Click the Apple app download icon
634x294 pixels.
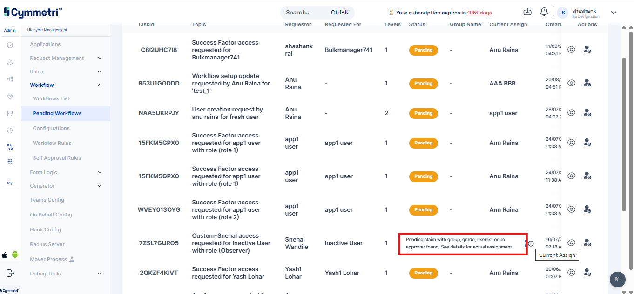click(x=5, y=255)
